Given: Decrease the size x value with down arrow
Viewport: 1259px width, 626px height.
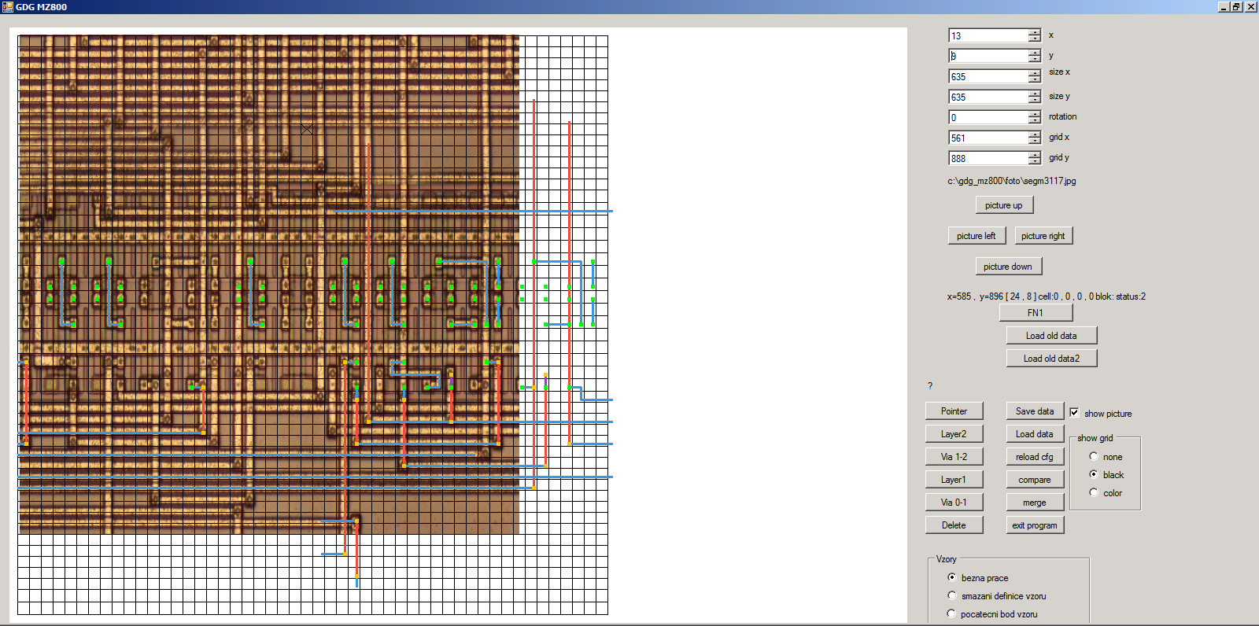Looking at the screenshot, I should [x=1034, y=79].
